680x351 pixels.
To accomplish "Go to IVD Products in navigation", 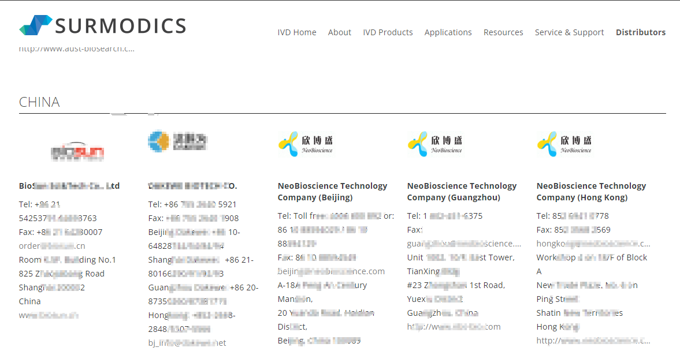I will (x=388, y=32).
